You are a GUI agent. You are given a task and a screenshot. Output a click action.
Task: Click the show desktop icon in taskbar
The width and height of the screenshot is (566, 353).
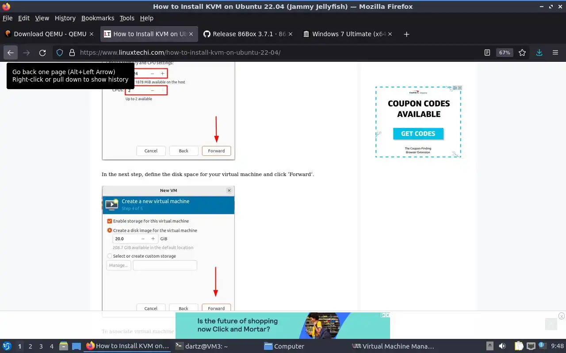(x=76, y=346)
